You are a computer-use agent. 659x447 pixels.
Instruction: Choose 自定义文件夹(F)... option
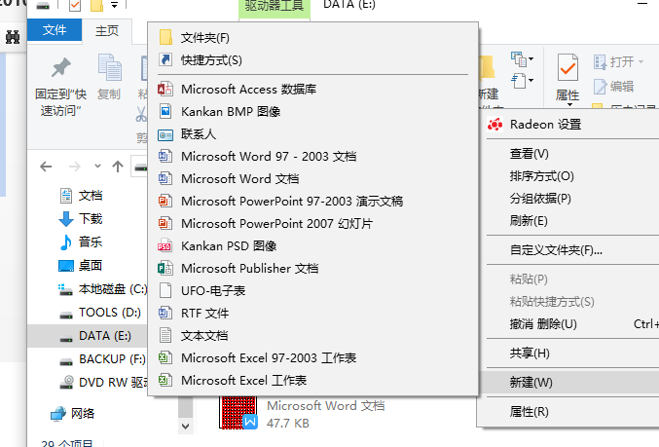tap(569, 250)
